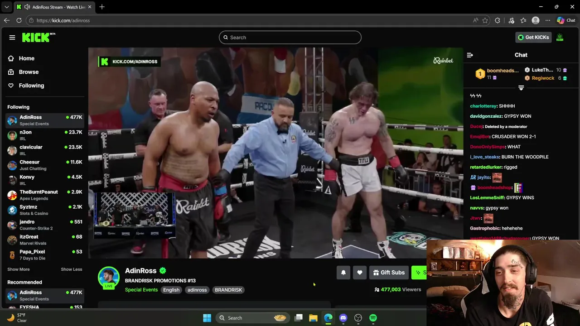Click charlotteray username in chat
580x326 pixels.
coord(483,106)
